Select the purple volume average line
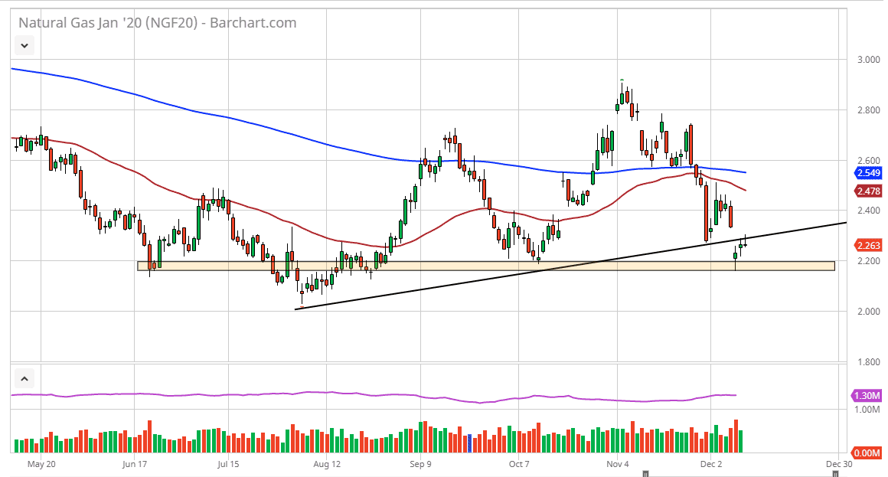 click(374, 395)
